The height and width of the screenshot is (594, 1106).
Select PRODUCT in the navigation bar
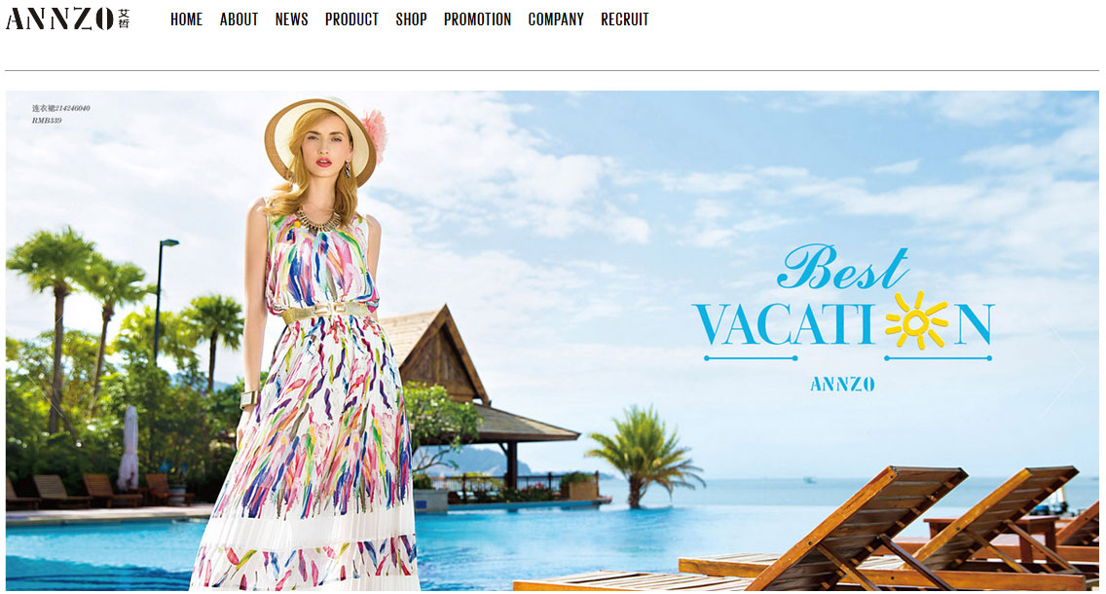351,19
